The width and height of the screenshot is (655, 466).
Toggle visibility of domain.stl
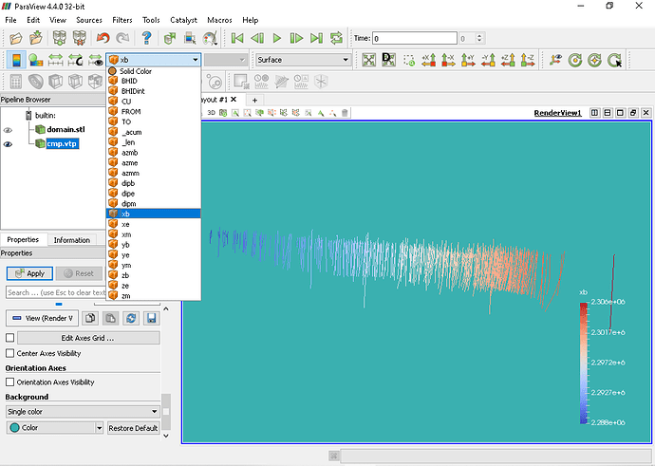(x=8, y=130)
